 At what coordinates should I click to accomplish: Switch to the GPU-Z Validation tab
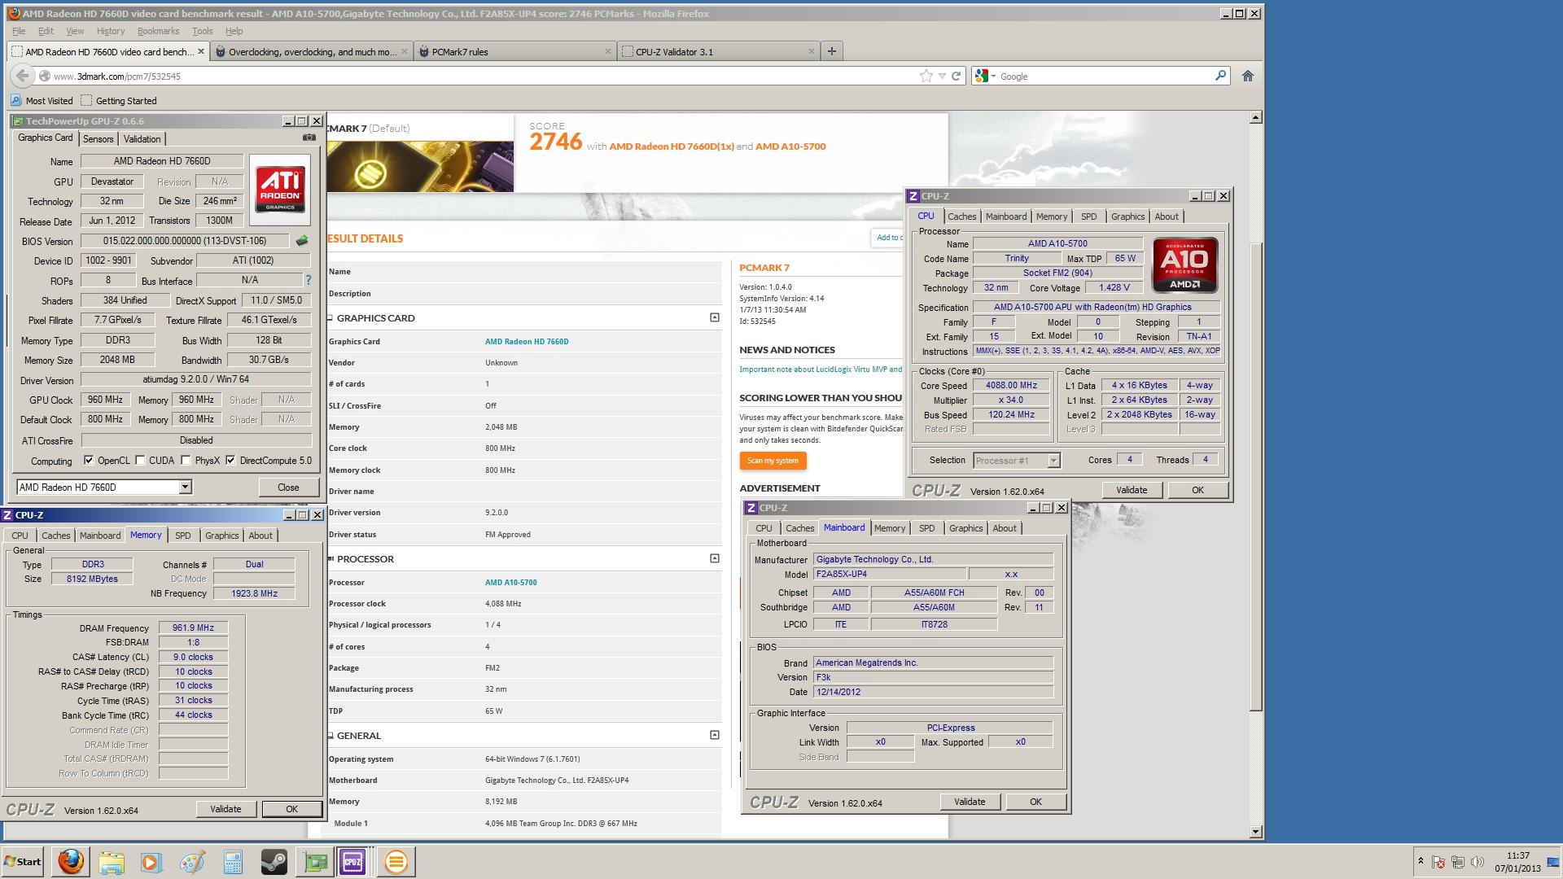click(x=142, y=139)
